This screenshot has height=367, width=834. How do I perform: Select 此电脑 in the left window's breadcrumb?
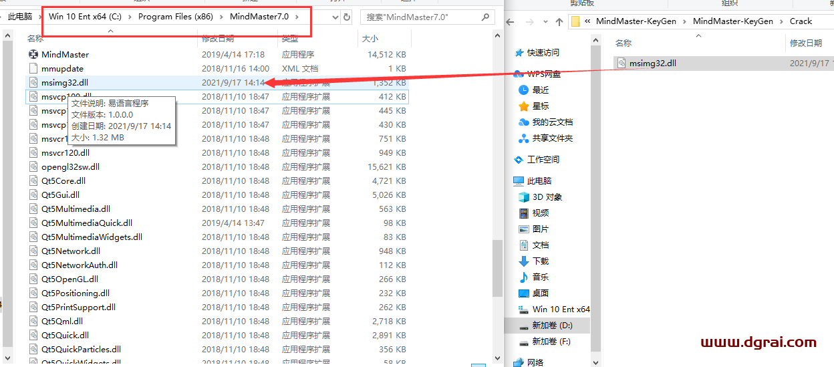[x=20, y=17]
